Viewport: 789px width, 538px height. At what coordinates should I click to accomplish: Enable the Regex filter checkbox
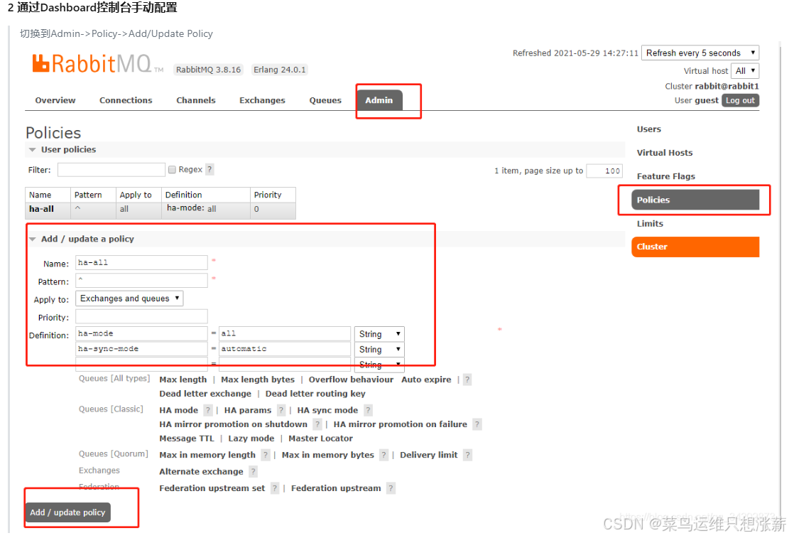(x=172, y=170)
